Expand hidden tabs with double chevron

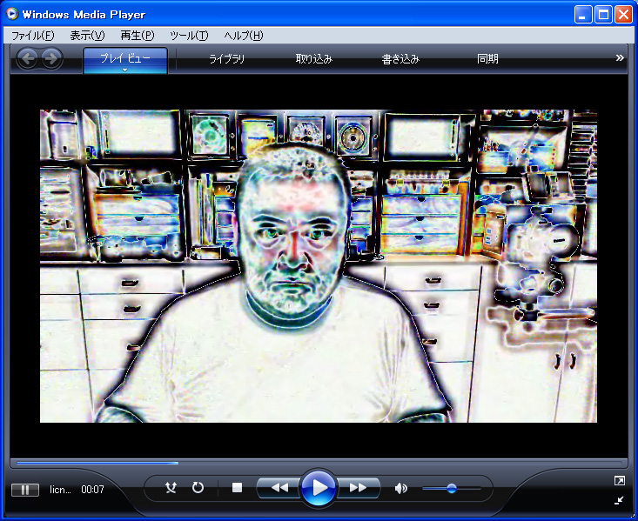620,58
